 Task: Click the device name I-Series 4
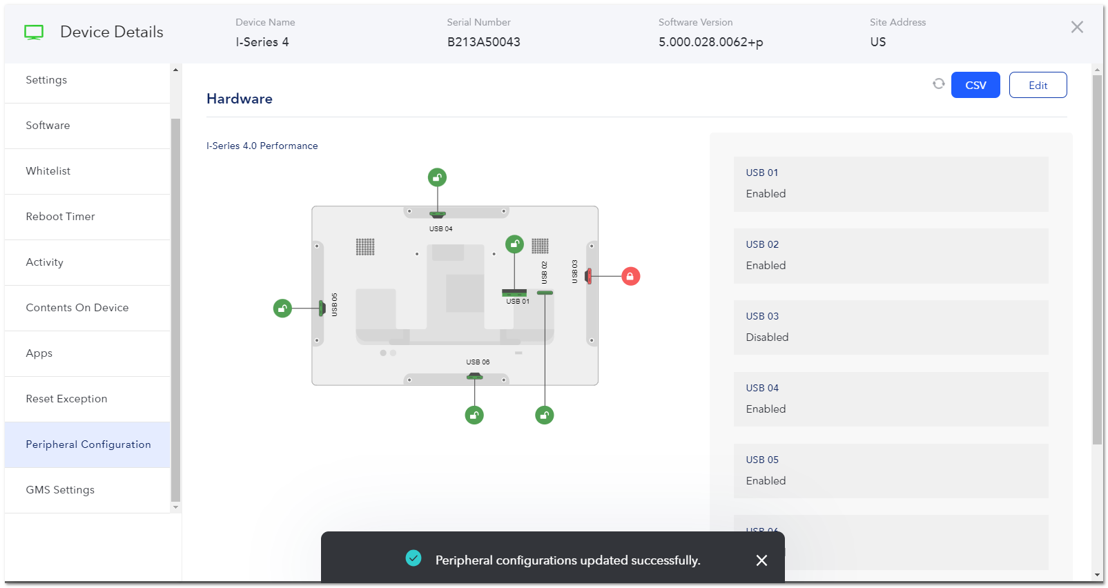(x=262, y=42)
